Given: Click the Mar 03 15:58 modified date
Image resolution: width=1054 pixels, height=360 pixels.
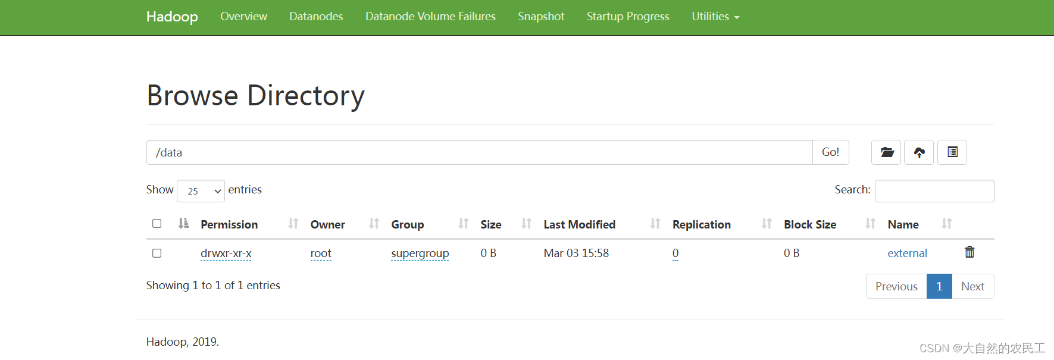Looking at the screenshot, I should 576,253.
